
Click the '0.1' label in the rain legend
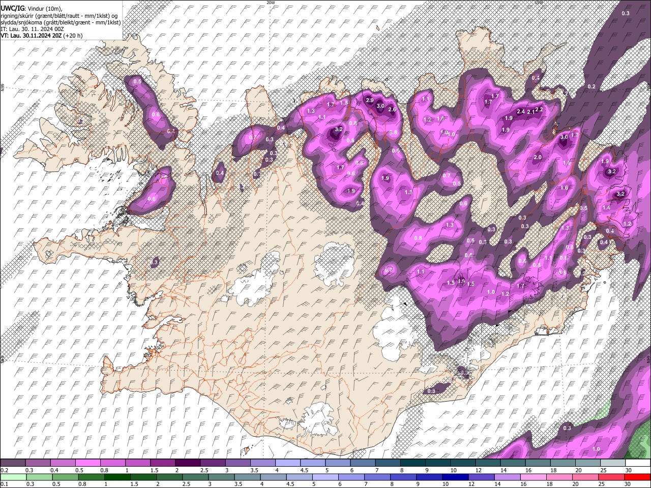point(4,484)
